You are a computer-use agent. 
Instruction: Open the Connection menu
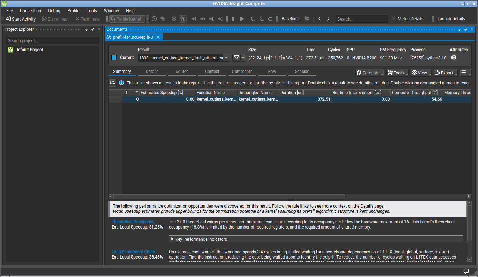coord(30,11)
